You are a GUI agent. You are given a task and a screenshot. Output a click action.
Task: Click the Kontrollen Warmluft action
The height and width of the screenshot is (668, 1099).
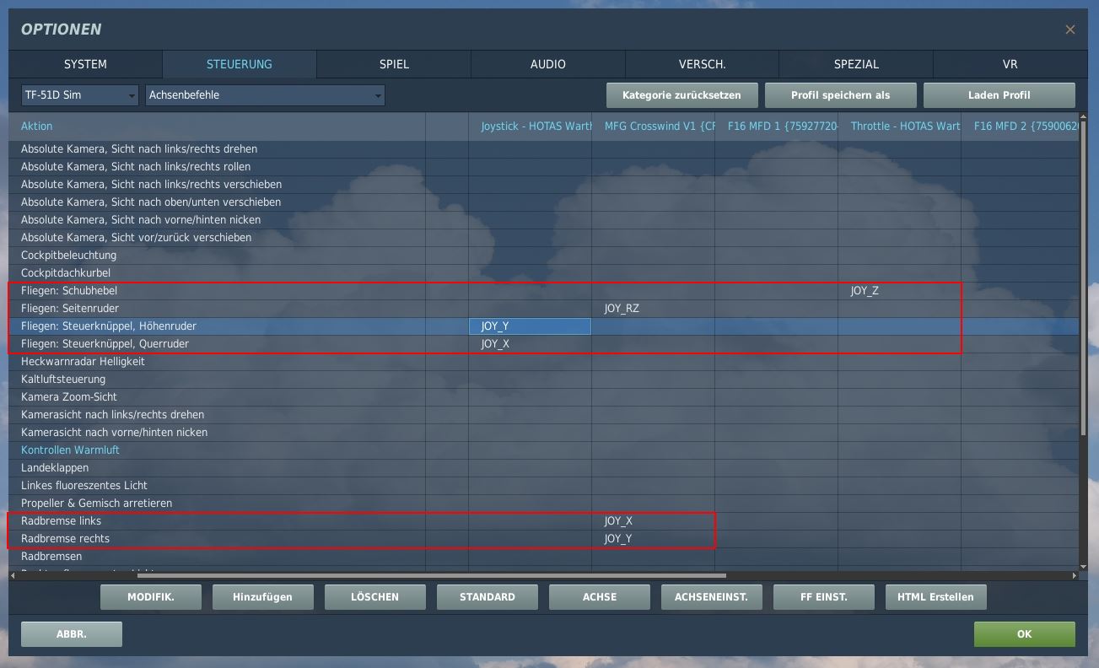pyautogui.click(x=70, y=450)
